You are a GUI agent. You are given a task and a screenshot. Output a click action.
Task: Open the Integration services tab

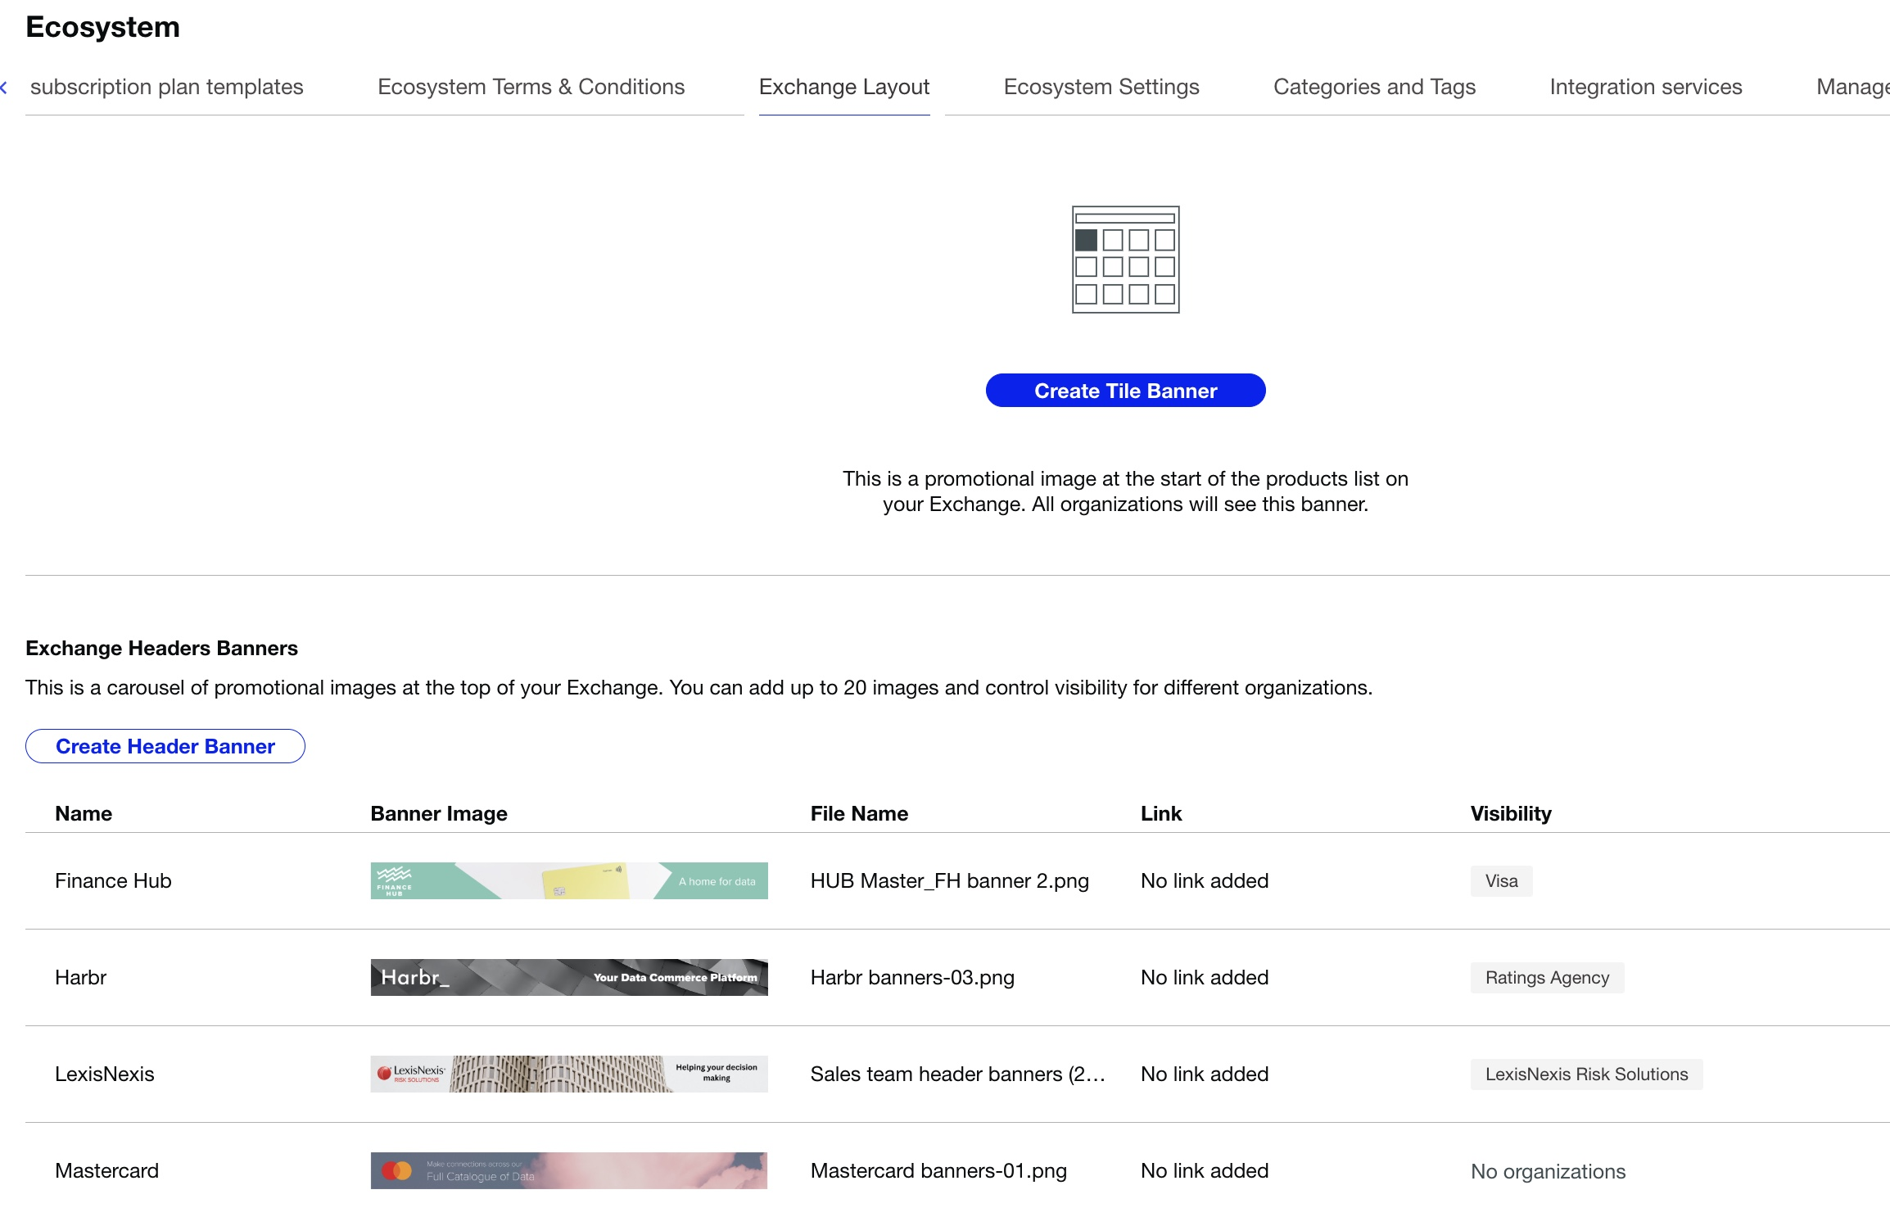click(1645, 87)
